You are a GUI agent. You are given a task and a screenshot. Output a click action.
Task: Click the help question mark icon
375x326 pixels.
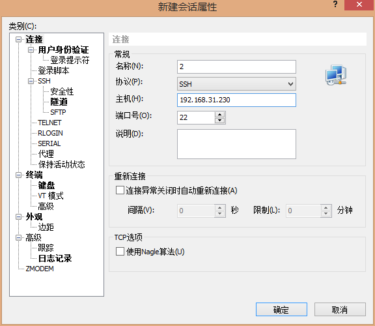(x=335, y=5)
